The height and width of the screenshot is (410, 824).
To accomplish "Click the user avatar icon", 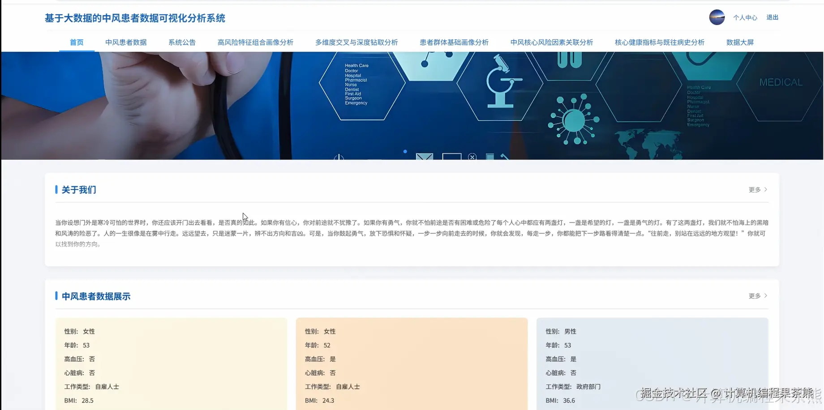I will (717, 17).
